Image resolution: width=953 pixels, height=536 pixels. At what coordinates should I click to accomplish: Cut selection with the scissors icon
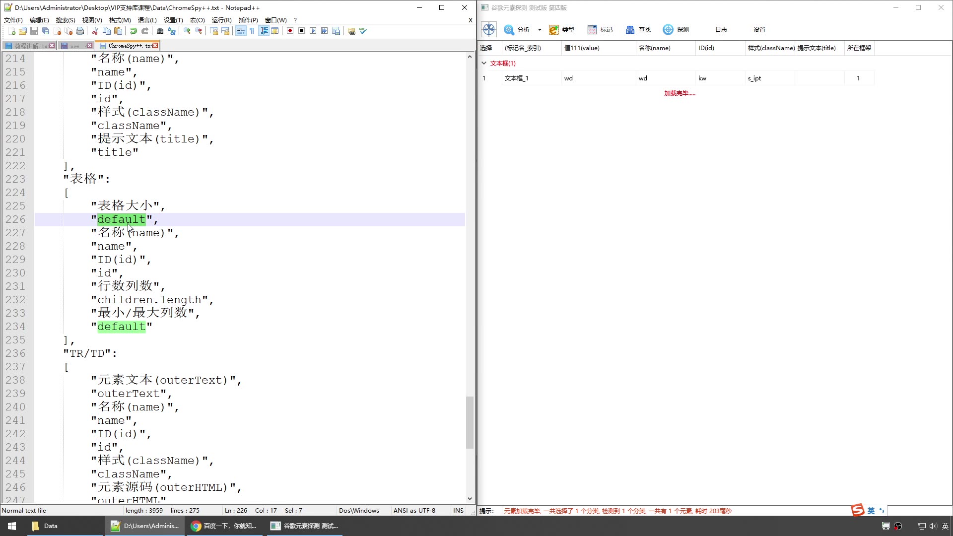pyautogui.click(x=95, y=31)
